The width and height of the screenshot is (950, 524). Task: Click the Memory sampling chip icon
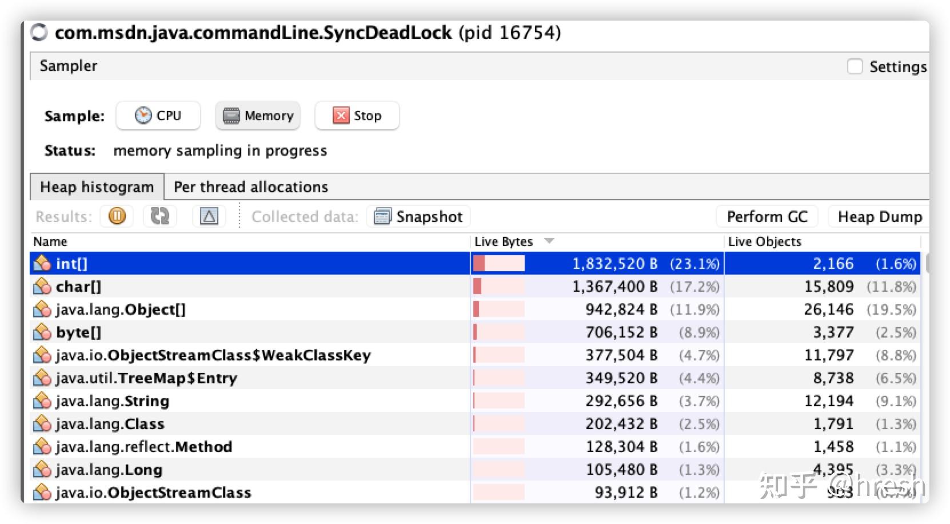pos(231,116)
